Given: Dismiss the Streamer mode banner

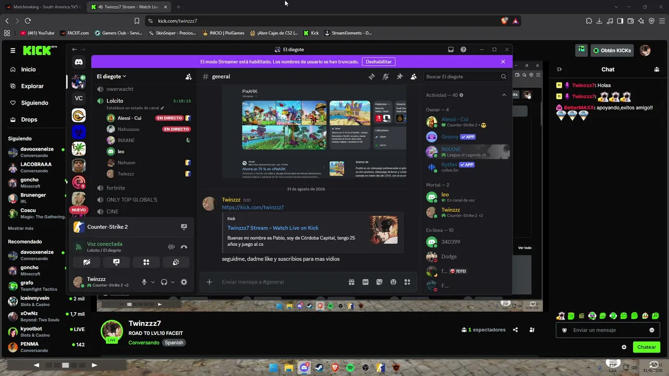Looking at the screenshot, I should 503,62.
